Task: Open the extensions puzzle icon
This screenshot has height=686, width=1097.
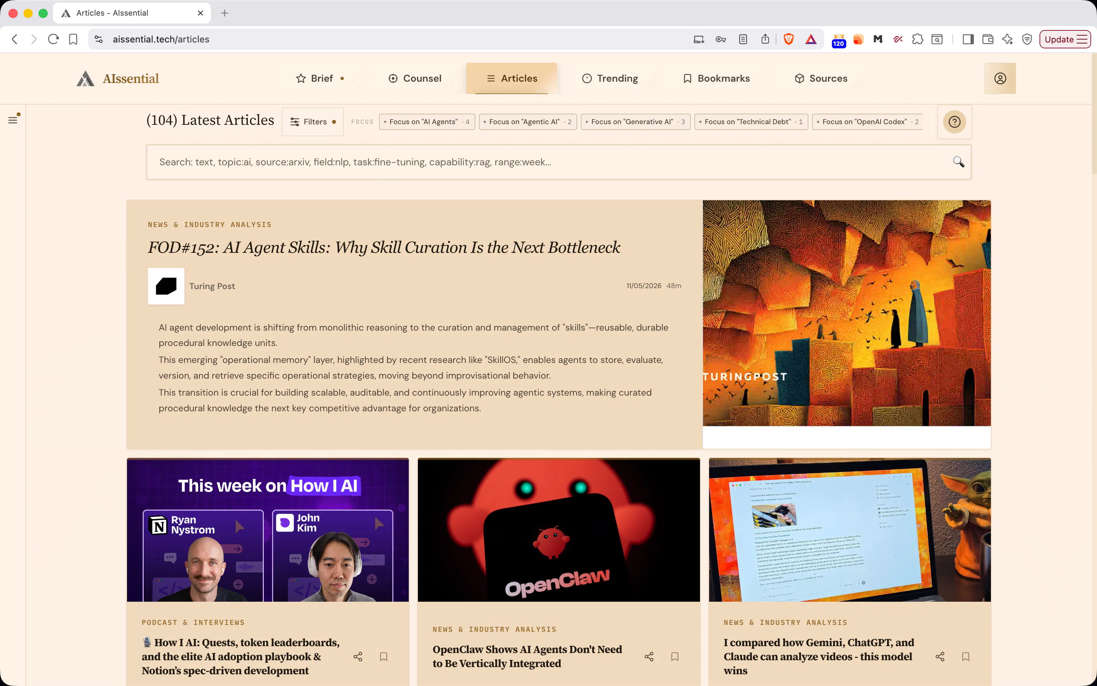Action: coord(917,39)
